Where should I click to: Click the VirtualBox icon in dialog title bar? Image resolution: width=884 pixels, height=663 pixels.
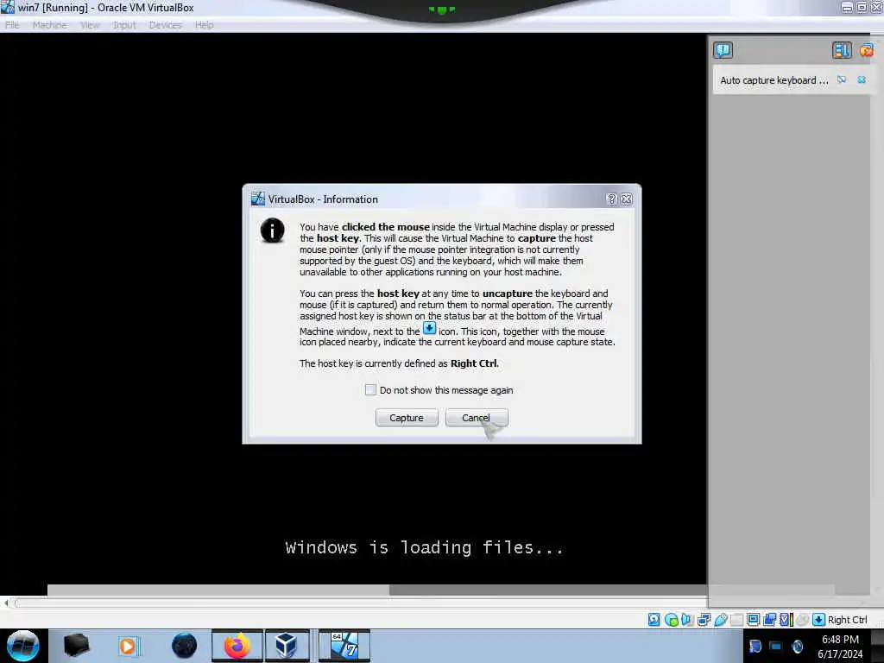(257, 199)
